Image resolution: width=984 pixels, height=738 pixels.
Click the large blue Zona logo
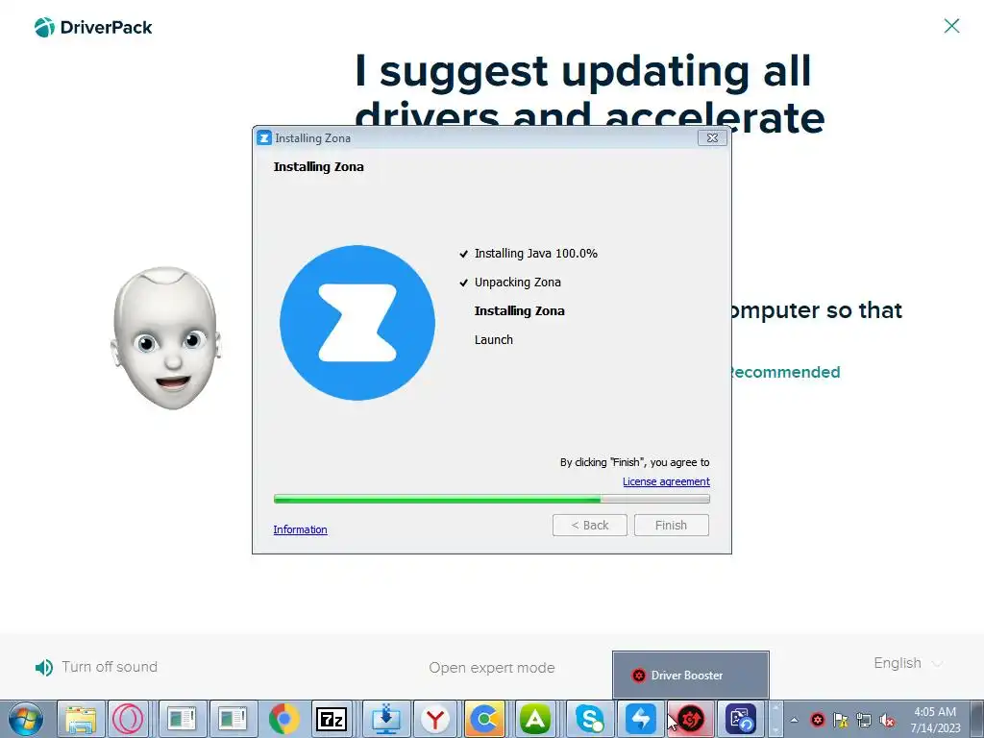357,323
